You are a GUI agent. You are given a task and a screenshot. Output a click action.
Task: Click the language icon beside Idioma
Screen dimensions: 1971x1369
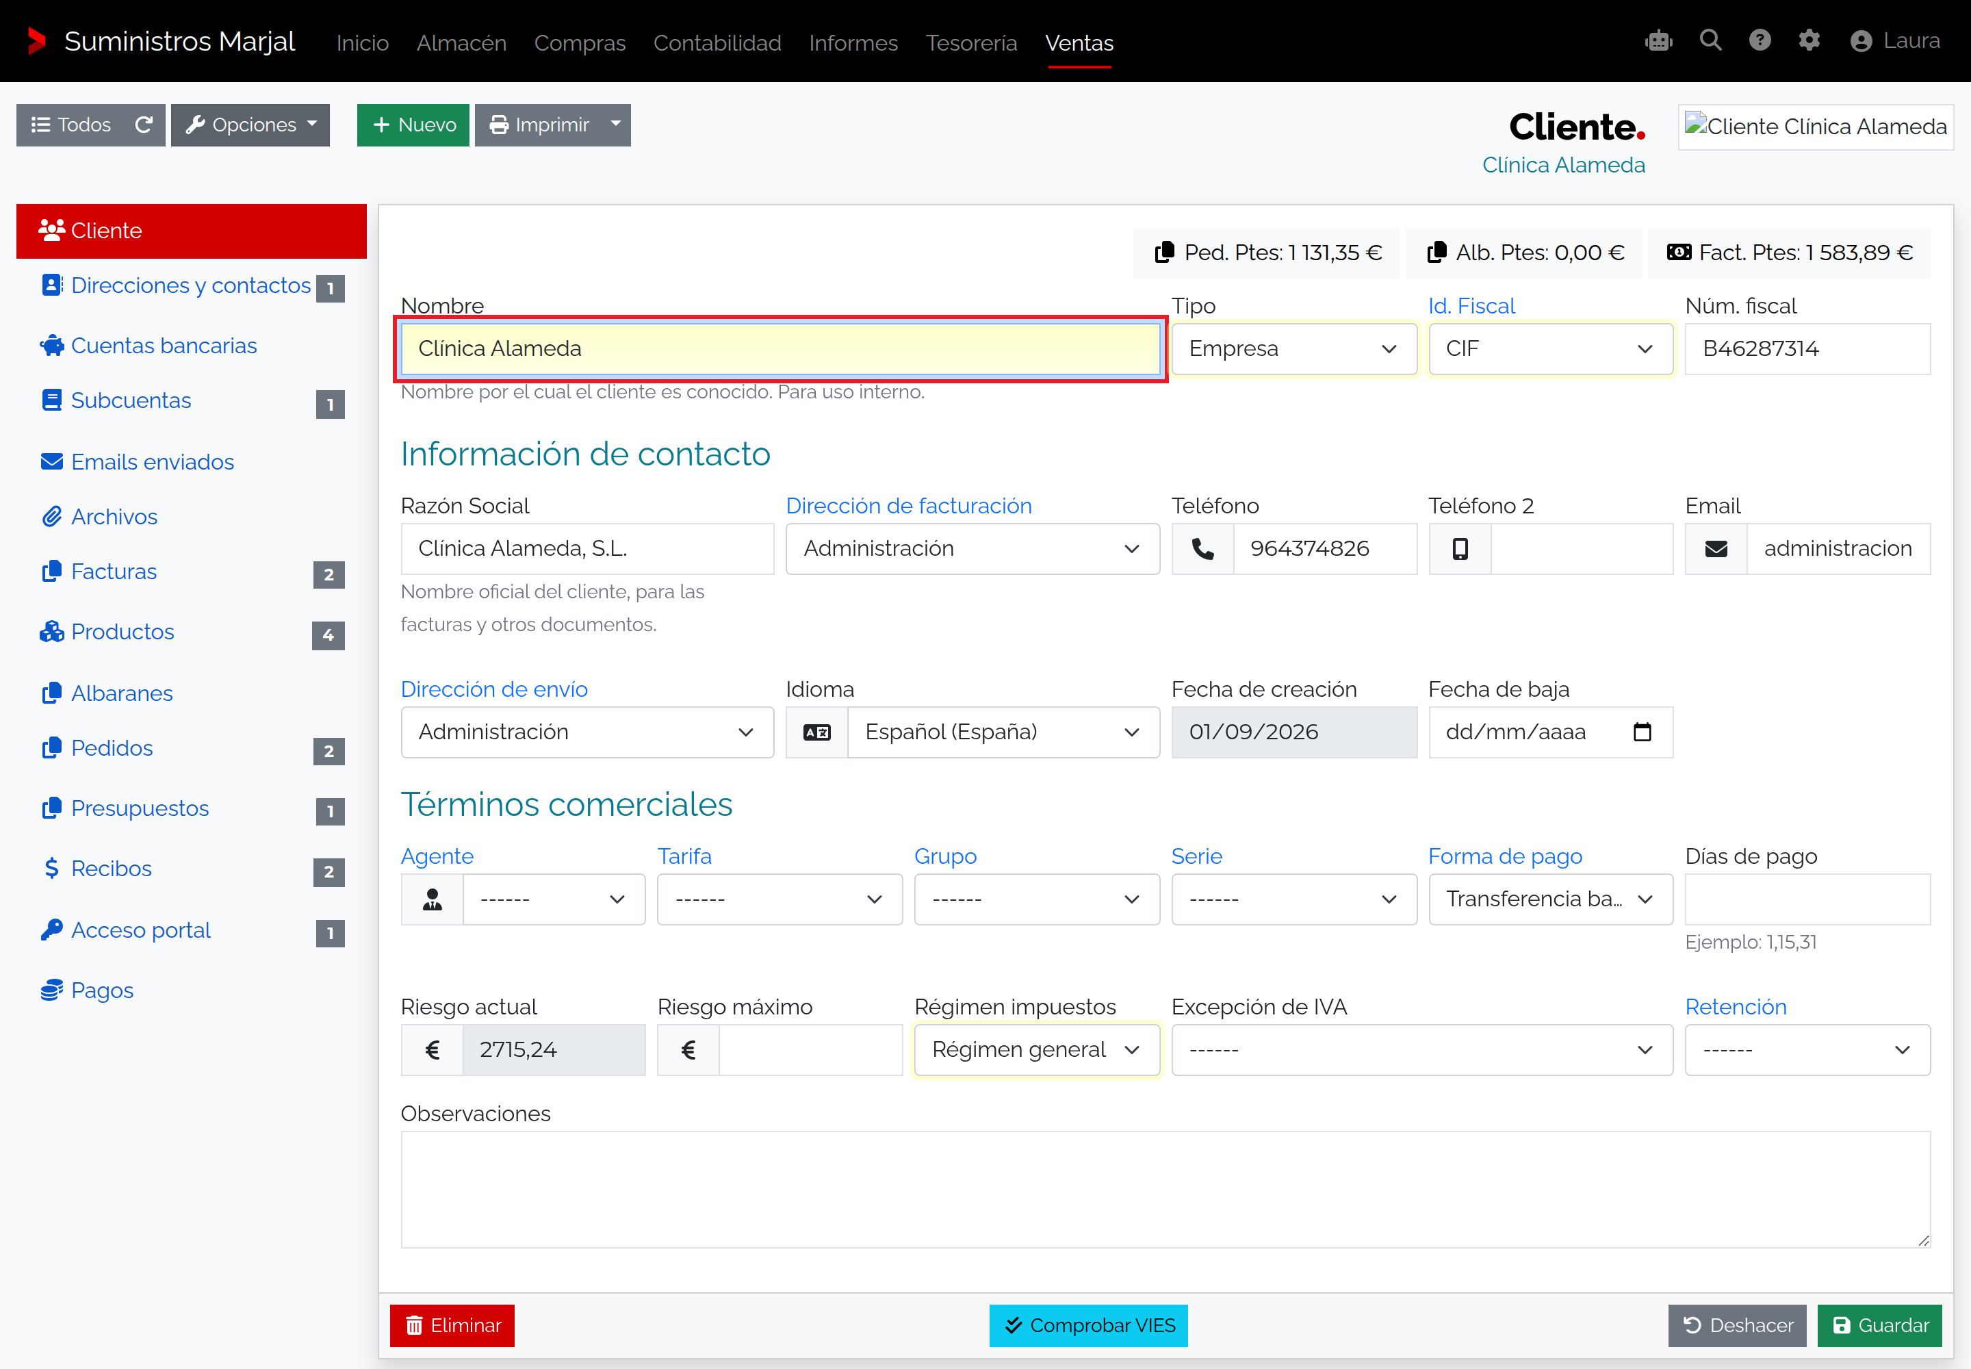pos(816,732)
